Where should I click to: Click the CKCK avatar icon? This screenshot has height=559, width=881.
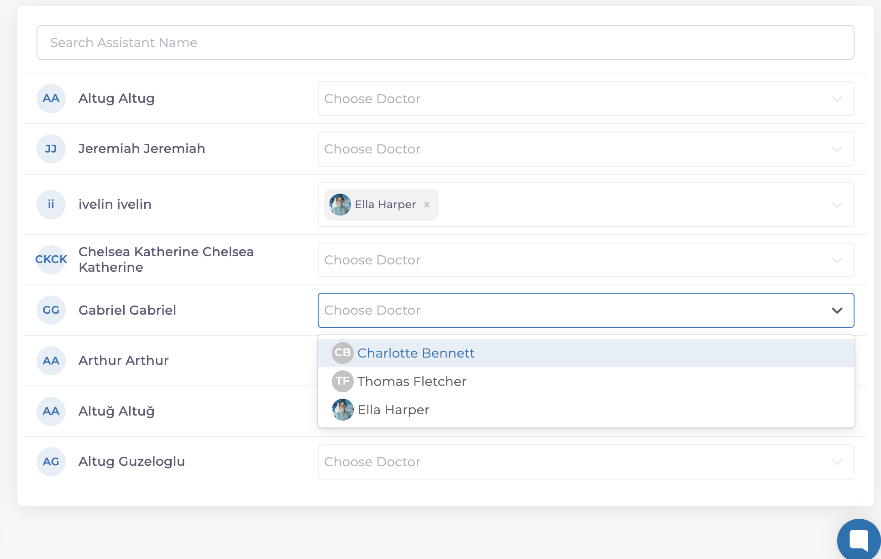pyautogui.click(x=51, y=259)
